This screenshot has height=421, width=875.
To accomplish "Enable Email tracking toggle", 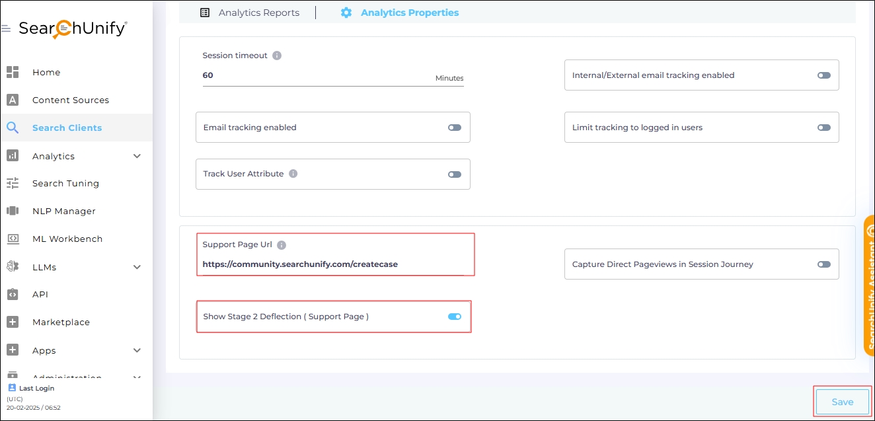I will click(454, 128).
